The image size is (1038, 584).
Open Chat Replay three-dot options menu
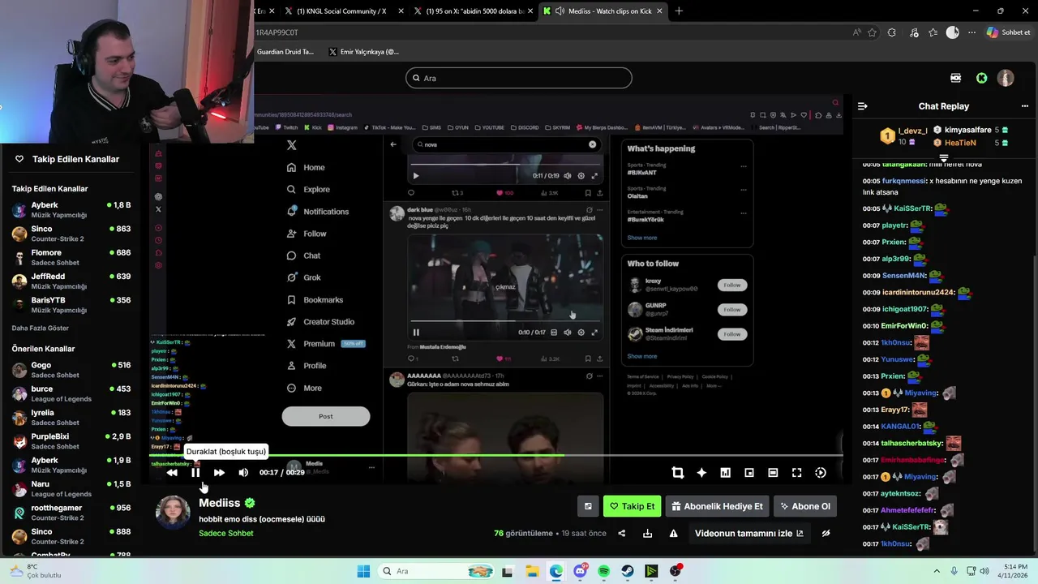tap(1024, 106)
